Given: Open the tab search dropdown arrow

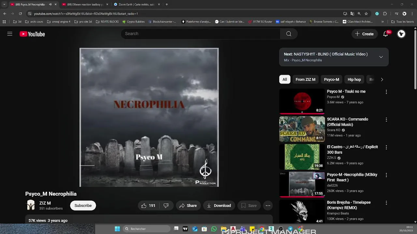Looking at the screenshot, I should point(4,5).
